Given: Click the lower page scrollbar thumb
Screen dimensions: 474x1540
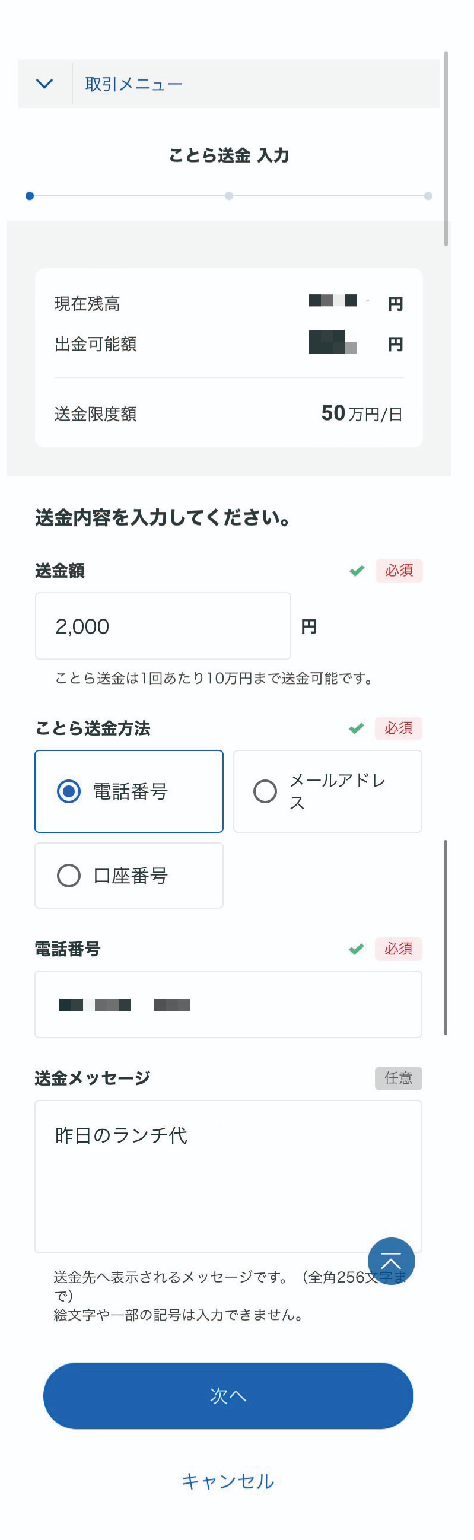Looking at the screenshot, I should (x=446, y=937).
